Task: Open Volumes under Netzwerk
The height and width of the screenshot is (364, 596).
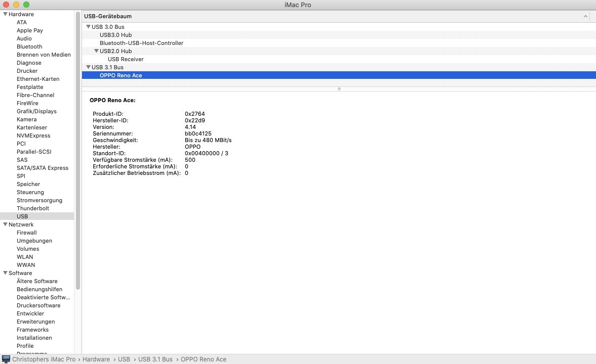Action: [x=28, y=249]
